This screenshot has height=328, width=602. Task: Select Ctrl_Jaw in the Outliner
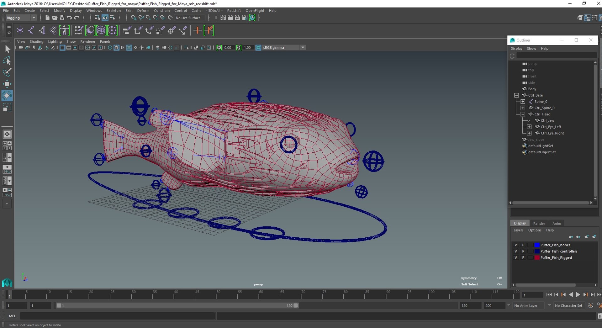[x=547, y=120]
